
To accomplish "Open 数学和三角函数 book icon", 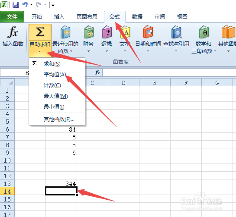I will pyautogui.click(x=204, y=32).
